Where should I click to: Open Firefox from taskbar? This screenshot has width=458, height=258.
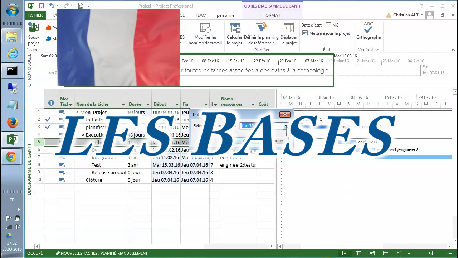pyautogui.click(x=12, y=123)
